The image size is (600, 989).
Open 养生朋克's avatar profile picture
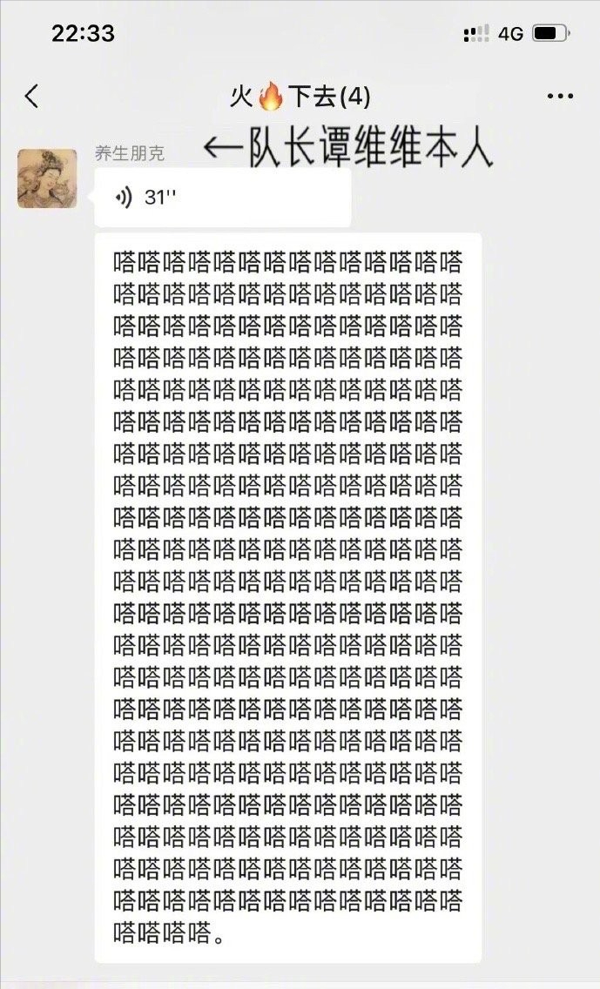pos(47,178)
